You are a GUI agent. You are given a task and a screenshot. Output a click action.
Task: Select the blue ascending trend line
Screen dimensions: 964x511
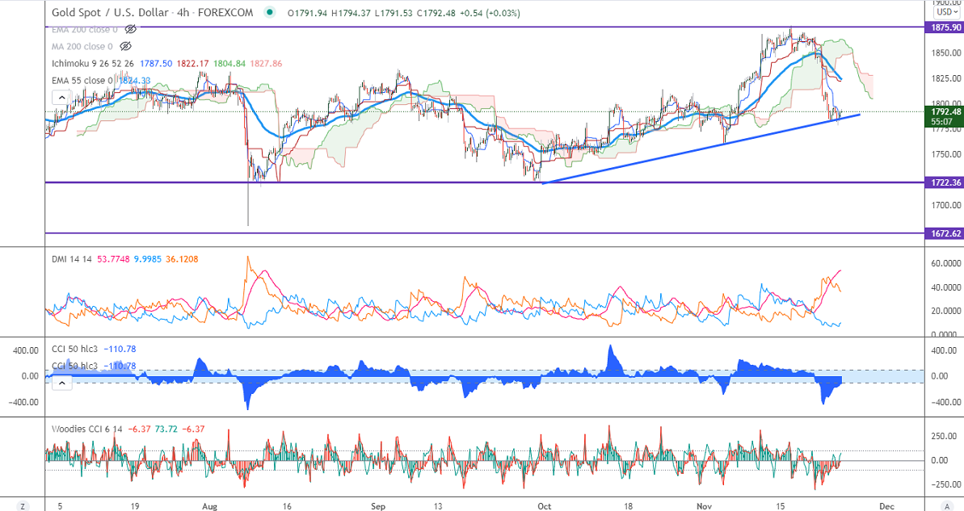(701, 149)
